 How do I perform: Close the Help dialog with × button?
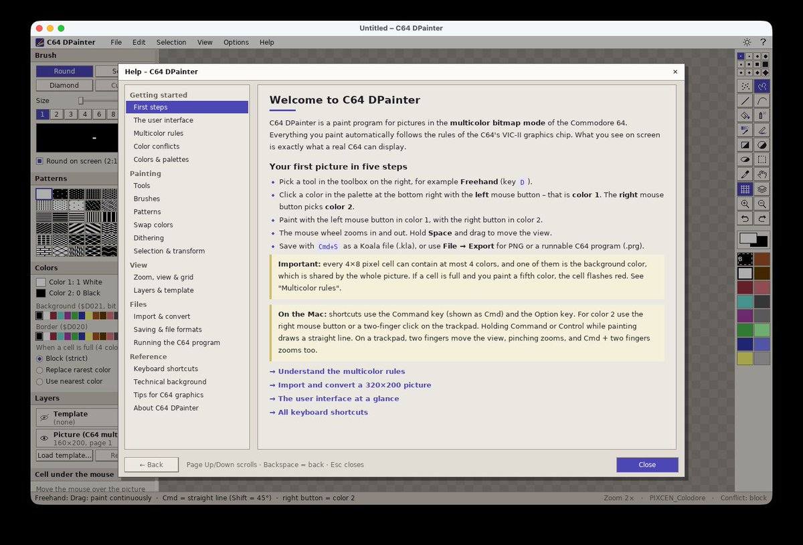coord(675,72)
